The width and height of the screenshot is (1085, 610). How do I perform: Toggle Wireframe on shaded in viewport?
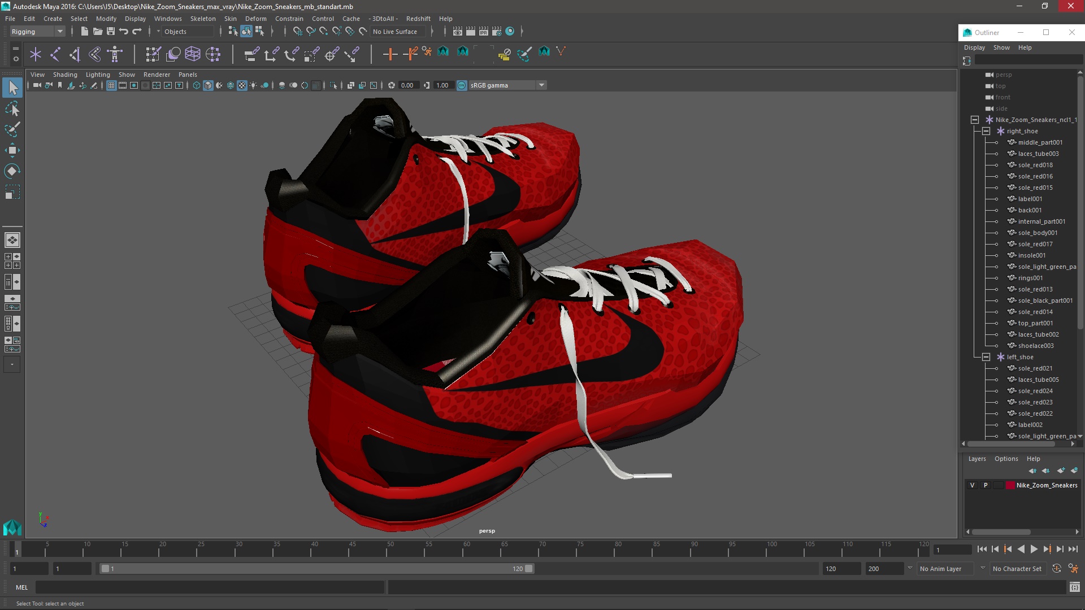pyautogui.click(x=231, y=85)
